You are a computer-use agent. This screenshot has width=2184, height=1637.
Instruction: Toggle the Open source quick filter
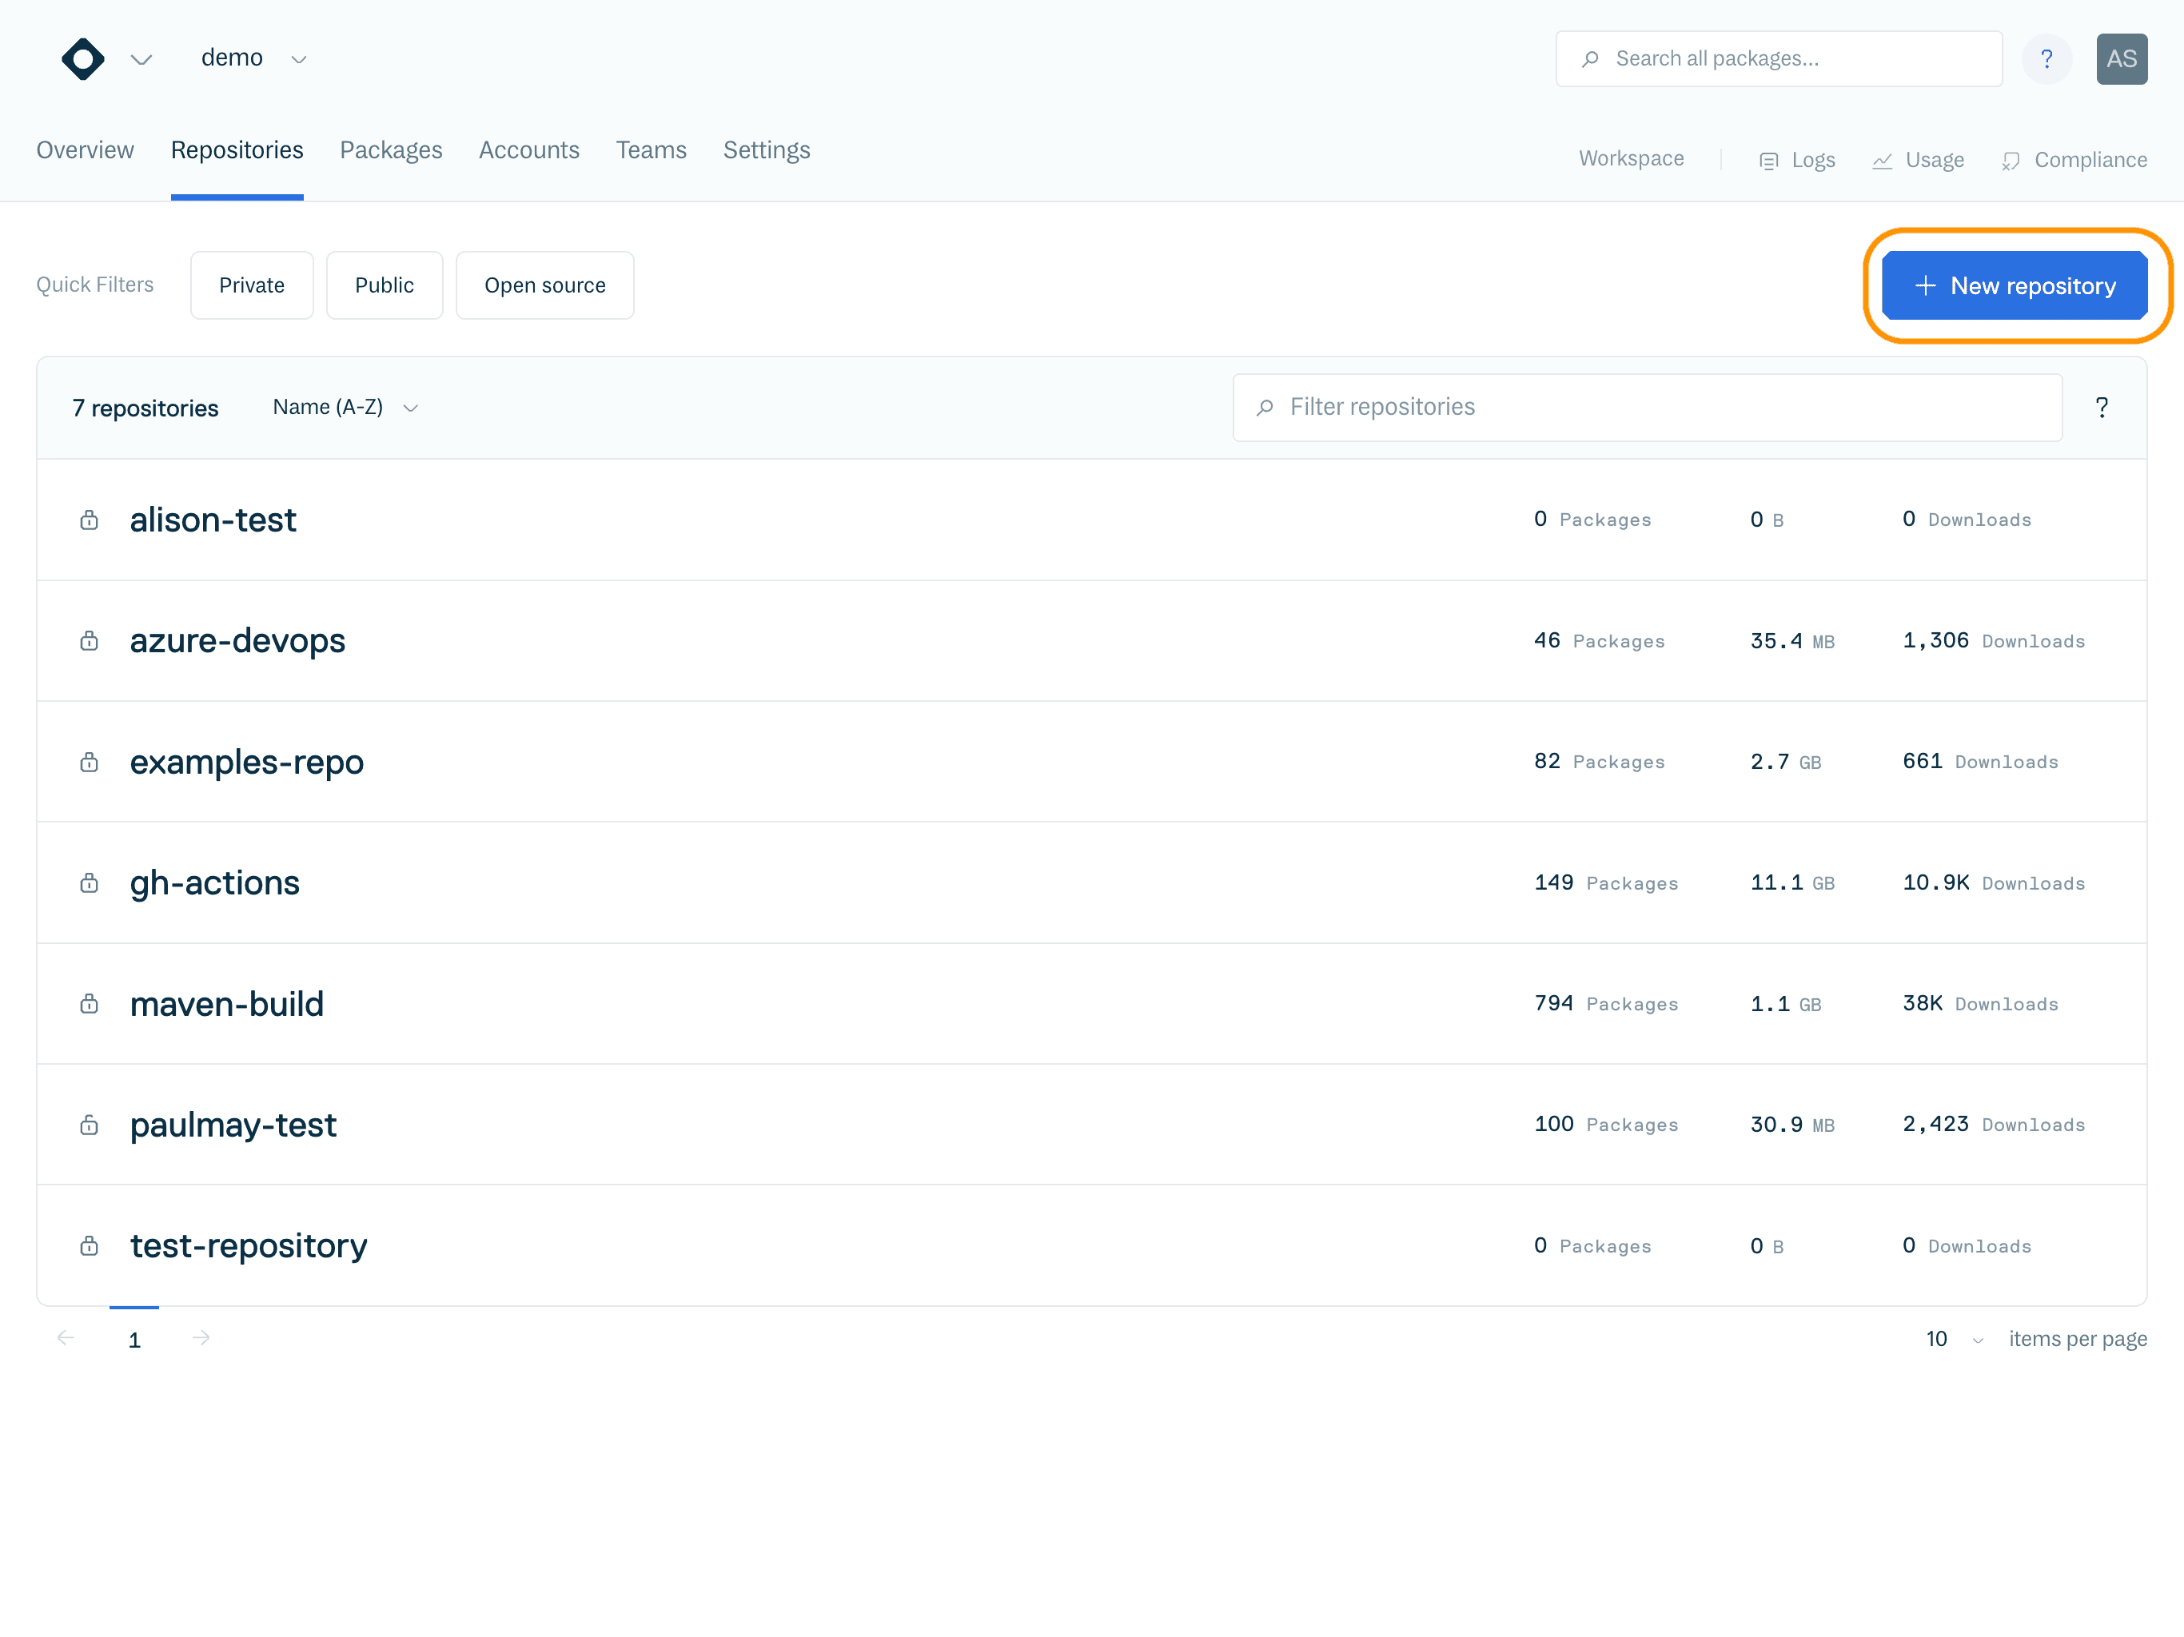544,285
